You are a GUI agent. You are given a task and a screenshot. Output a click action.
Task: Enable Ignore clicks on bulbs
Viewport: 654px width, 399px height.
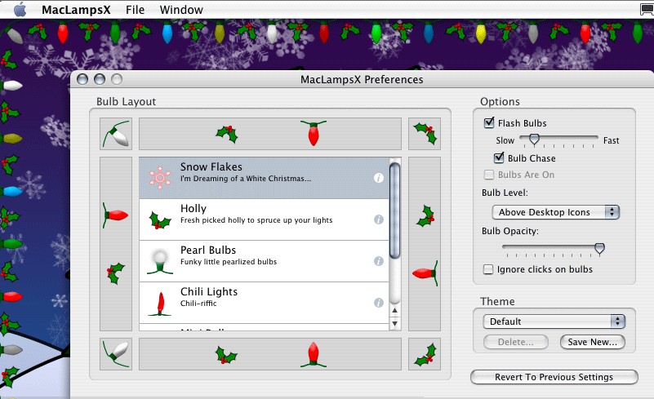488,269
